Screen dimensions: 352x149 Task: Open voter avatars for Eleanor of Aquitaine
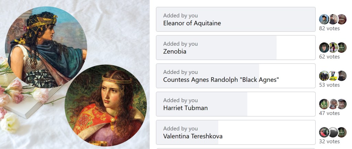(x=333, y=19)
